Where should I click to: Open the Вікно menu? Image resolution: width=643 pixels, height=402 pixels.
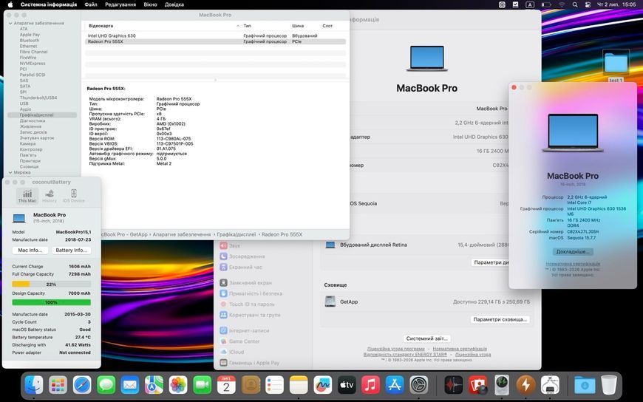[x=150, y=4]
